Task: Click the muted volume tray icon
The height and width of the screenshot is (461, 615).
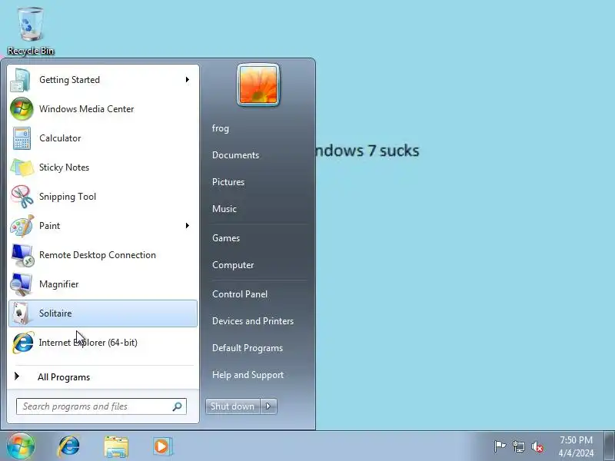Action: pos(537,446)
